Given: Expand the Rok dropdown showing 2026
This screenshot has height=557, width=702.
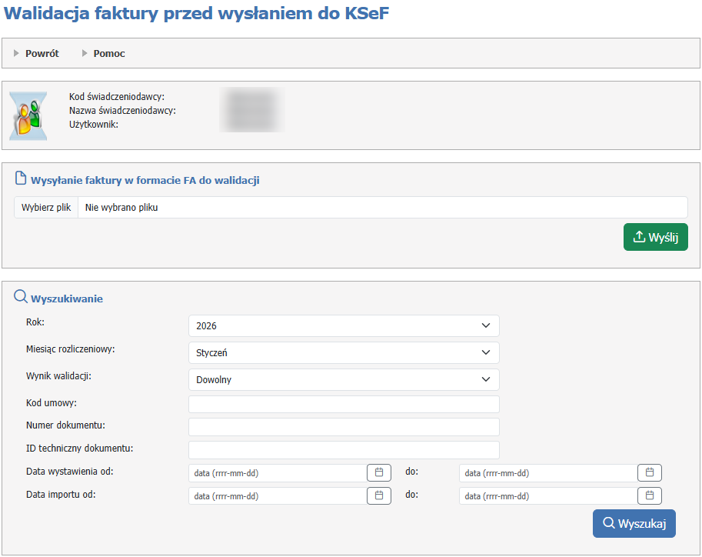Looking at the screenshot, I should [344, 326].
